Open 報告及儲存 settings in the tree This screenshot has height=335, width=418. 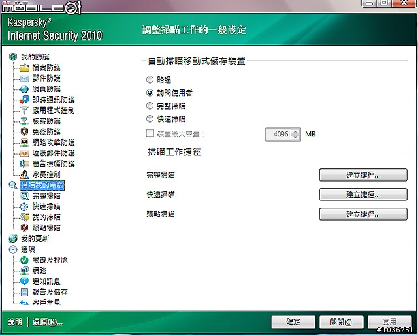50,292
